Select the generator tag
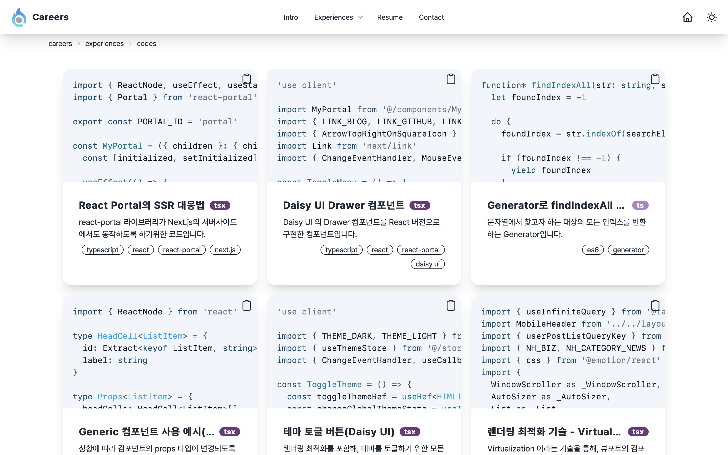Viewport: 728px width, 455px height. [628, 250]
